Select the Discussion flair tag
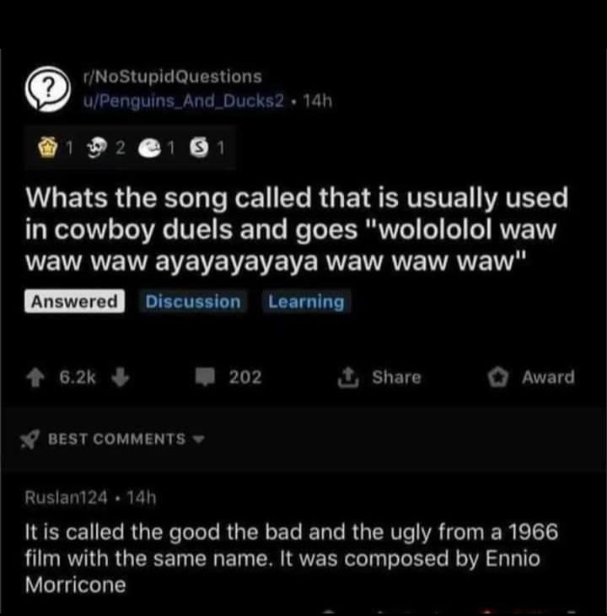Viewport: 607px width, 616px height. [x=192, y=301]
